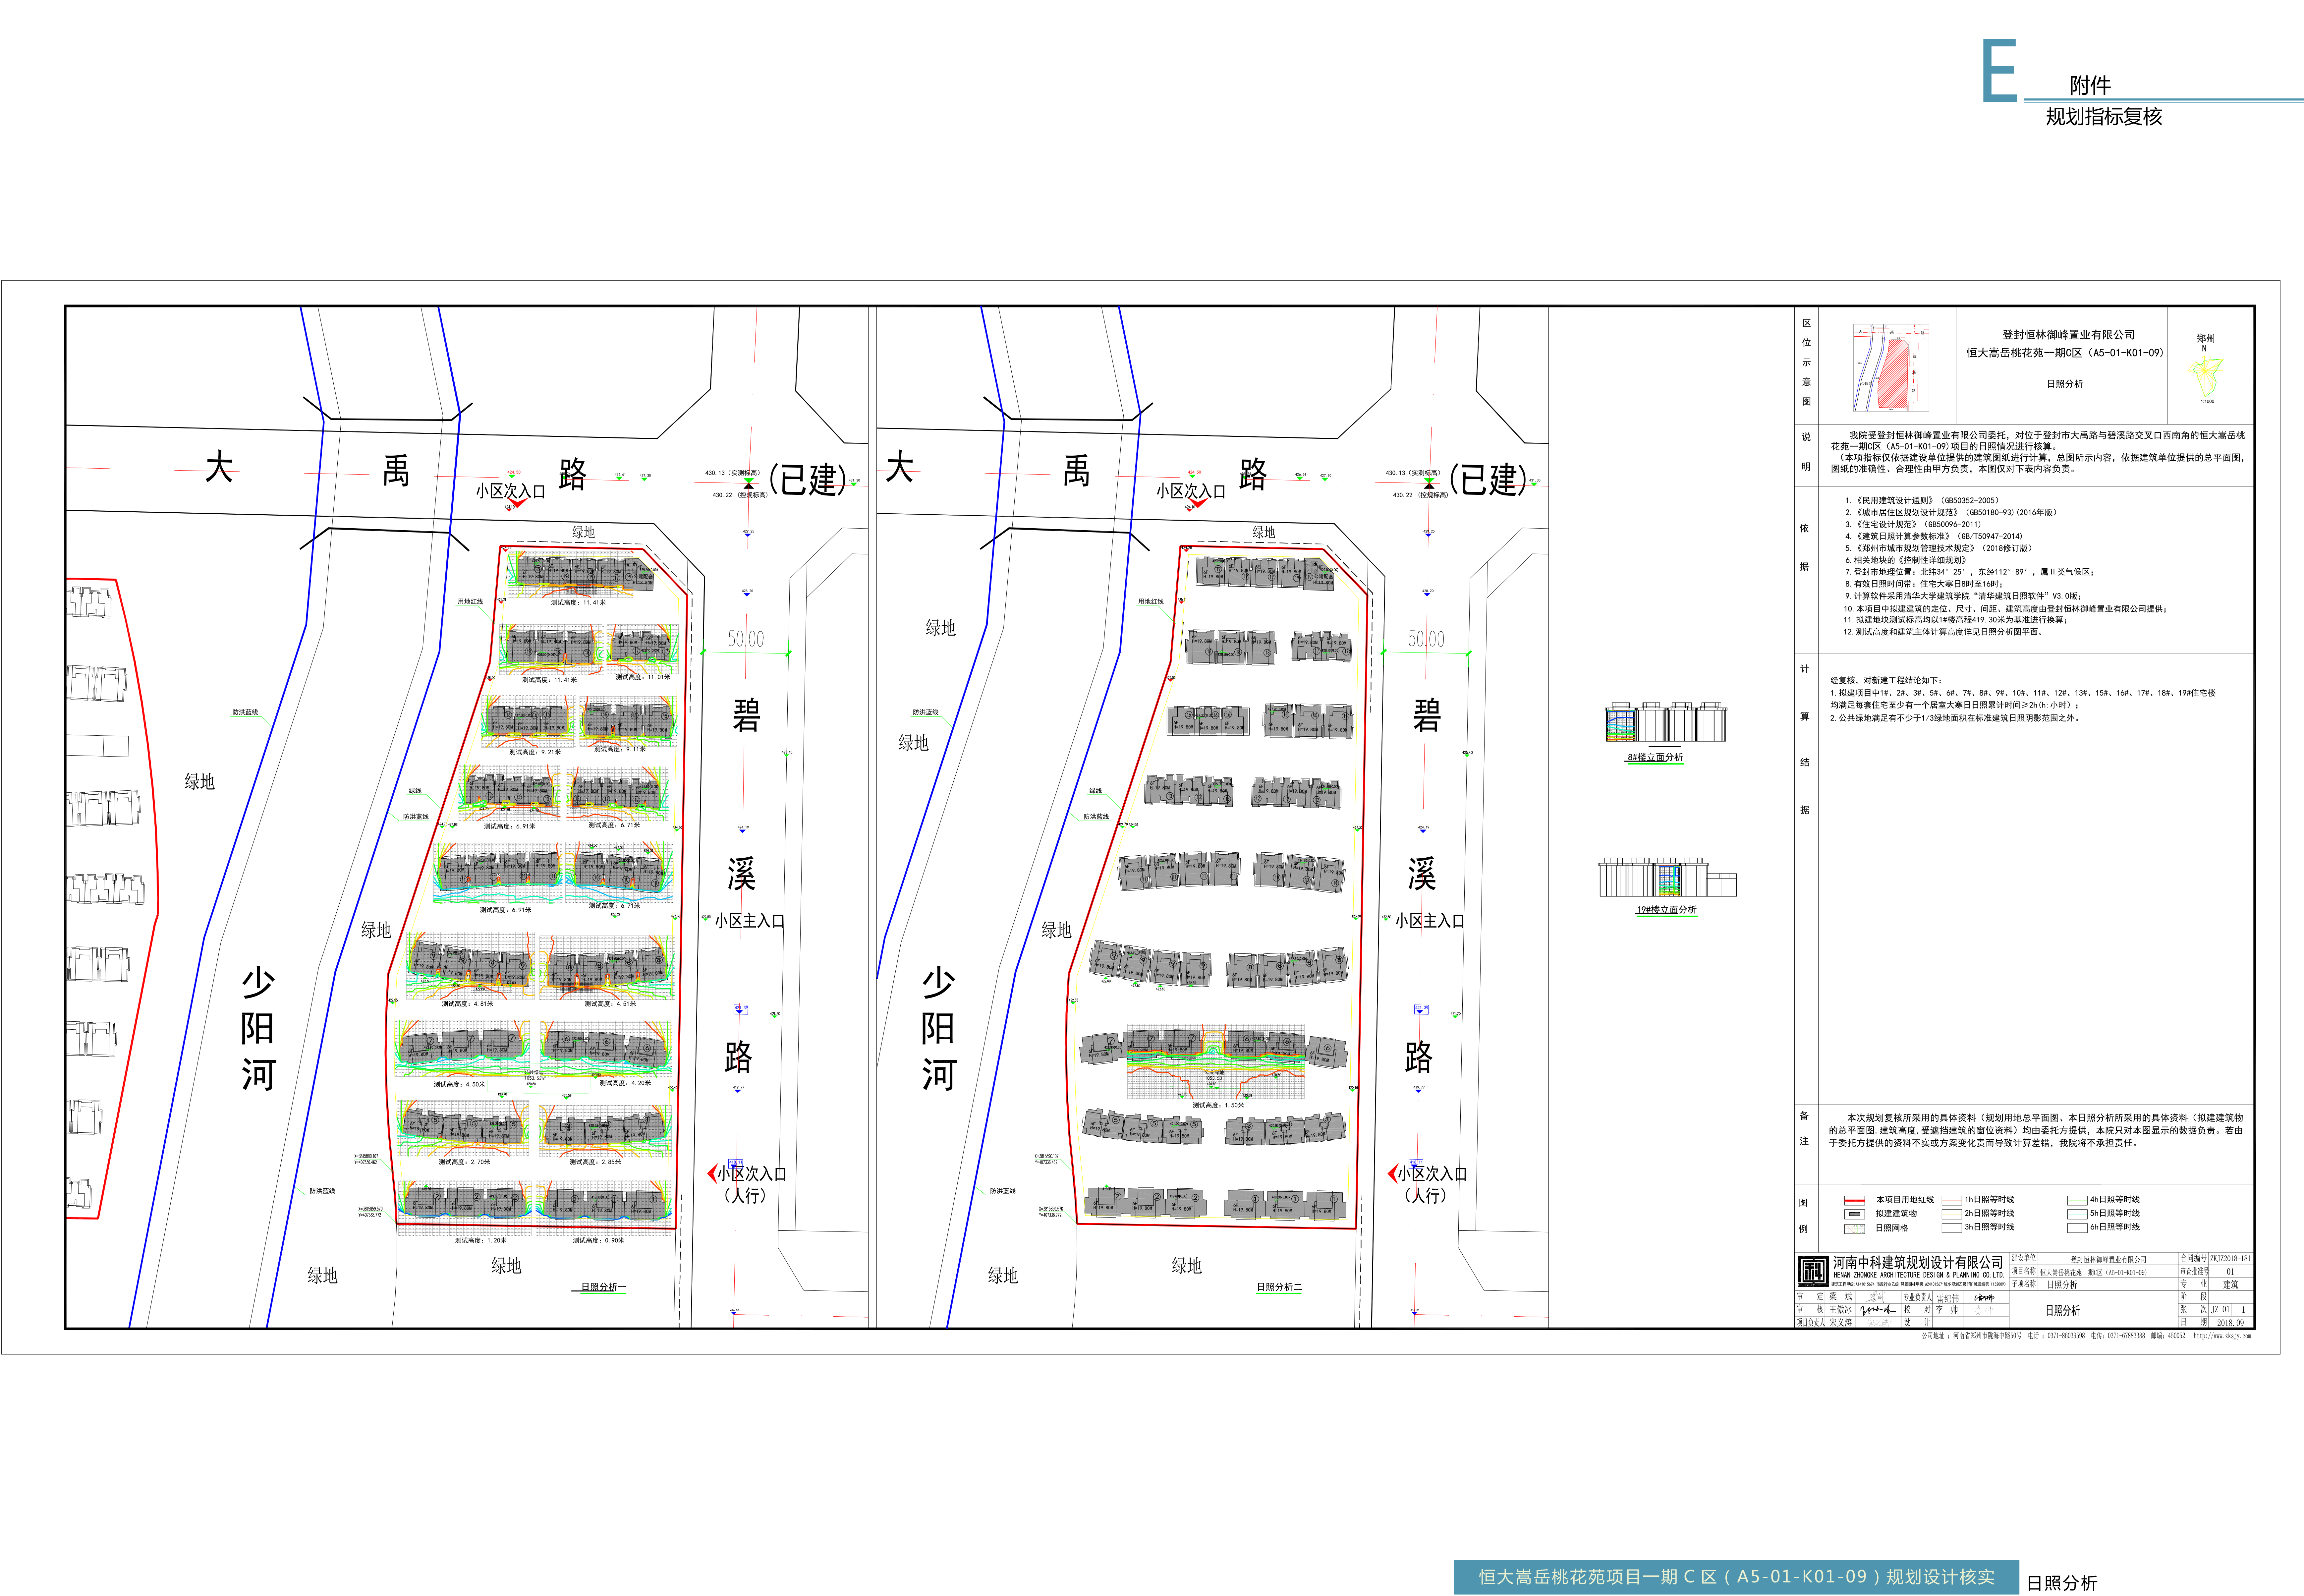Click the 拟建建筑物 gray legend symbol
2304x1596 pixels.
pos(1855,1214)
